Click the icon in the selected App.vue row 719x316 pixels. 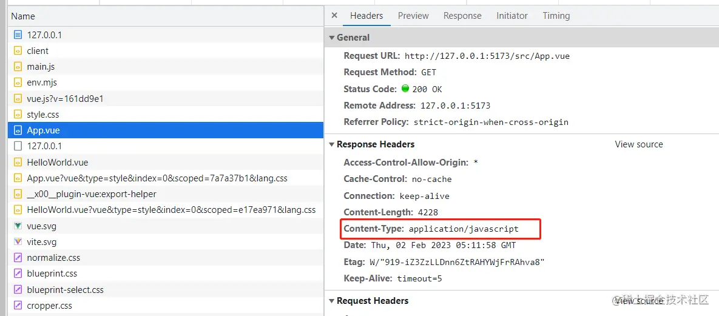(x=18, y=130)
